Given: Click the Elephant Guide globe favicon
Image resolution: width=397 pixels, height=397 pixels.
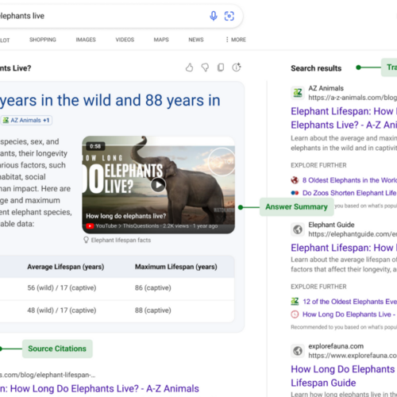Looking at the screenshot, I should 298,229.
